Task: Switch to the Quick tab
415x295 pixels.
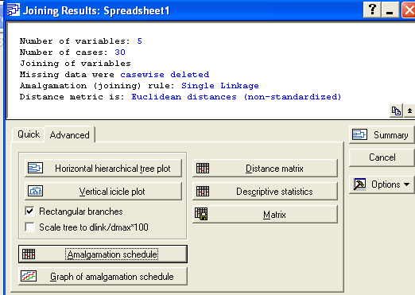Action: click(29, 134)
